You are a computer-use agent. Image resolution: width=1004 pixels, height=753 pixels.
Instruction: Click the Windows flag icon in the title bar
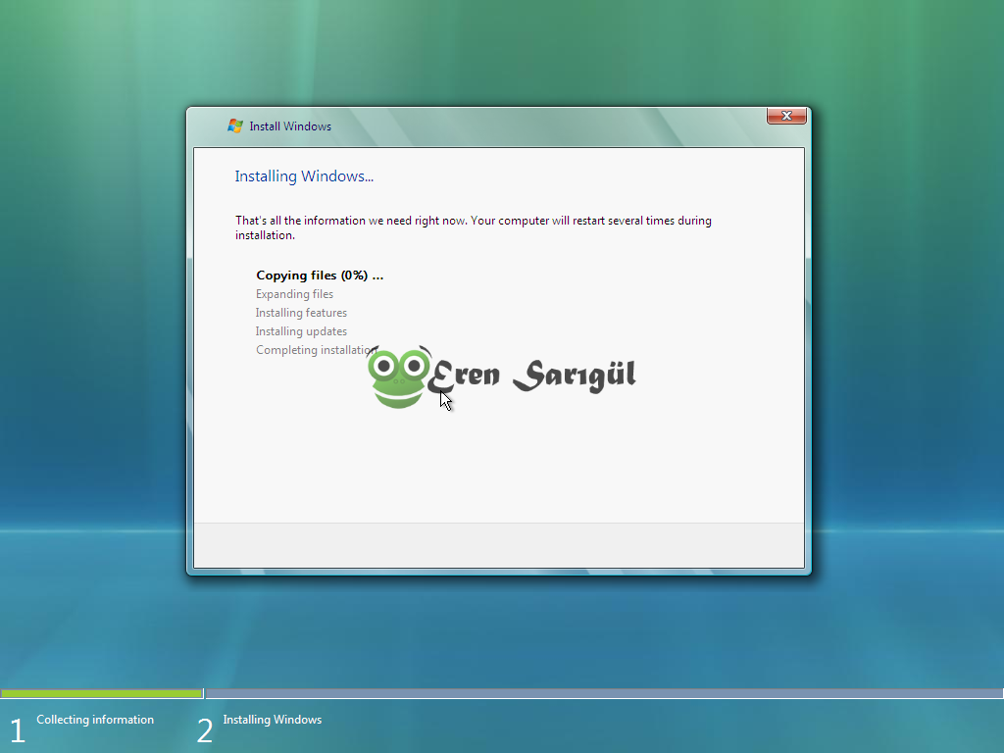coord(234,125)
